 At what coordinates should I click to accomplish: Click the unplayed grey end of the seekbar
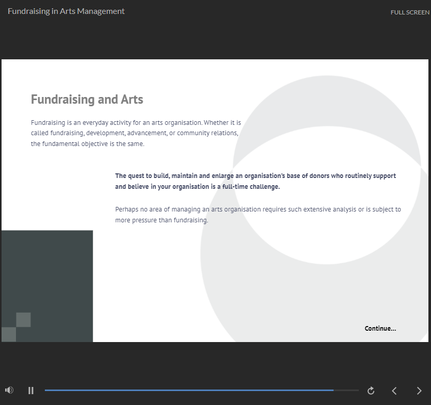coord(346,391)
